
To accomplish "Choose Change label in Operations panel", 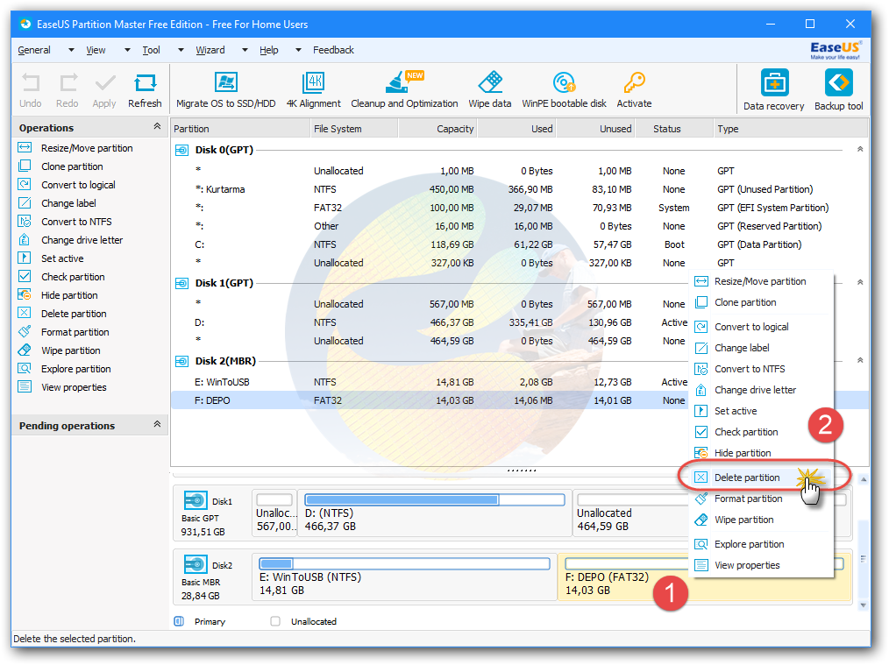I will (x=68, y=203).
